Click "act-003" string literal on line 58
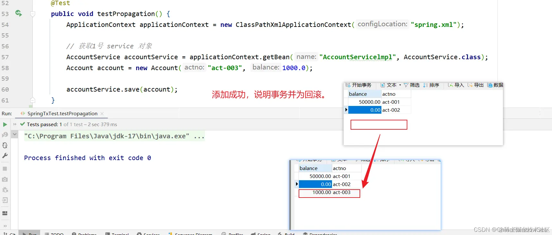Screen dimensions: 552x235 point(225,68)
